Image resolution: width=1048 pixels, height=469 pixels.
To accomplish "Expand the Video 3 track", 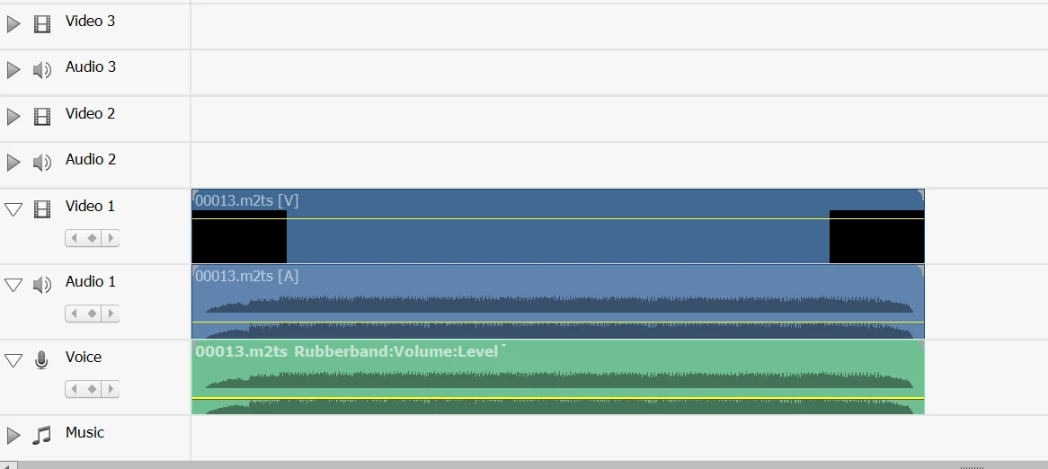I will click(x=13, y=24).
